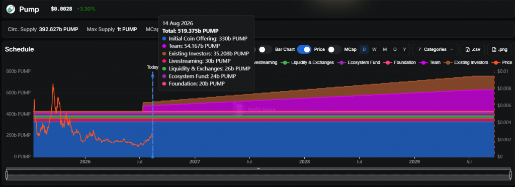Enable the Bar Chart toggle

[266, 50]
